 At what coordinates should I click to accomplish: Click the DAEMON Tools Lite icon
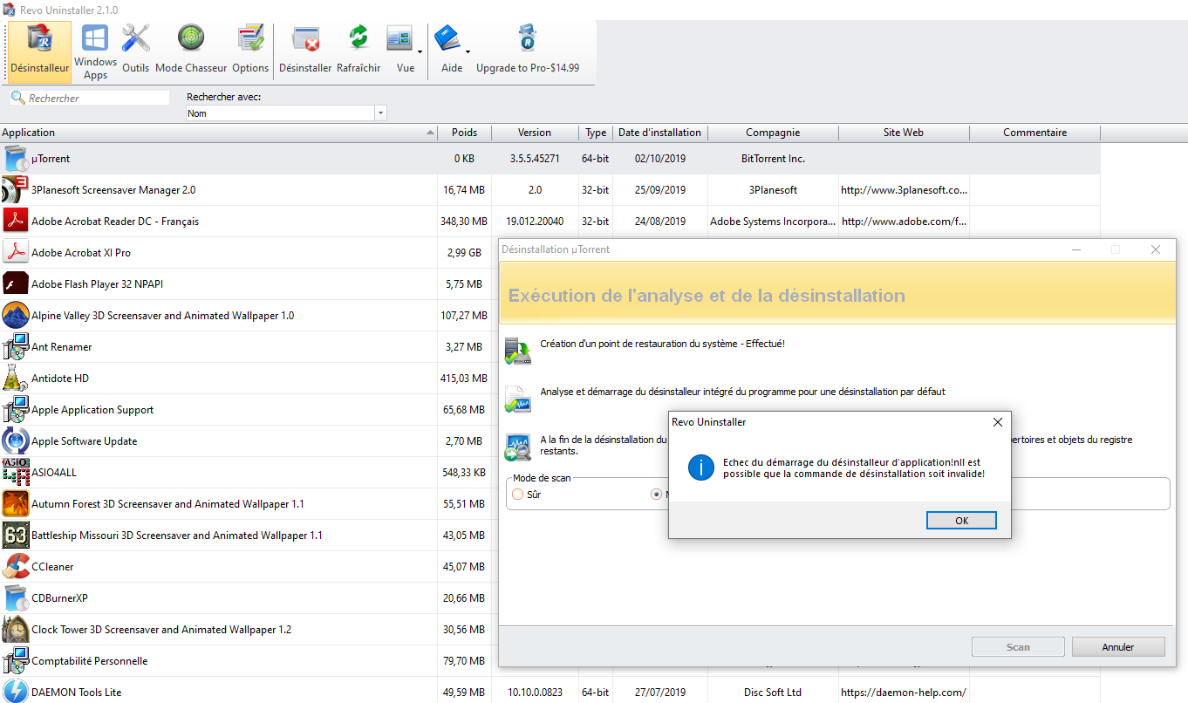click(x=16, y=691)
